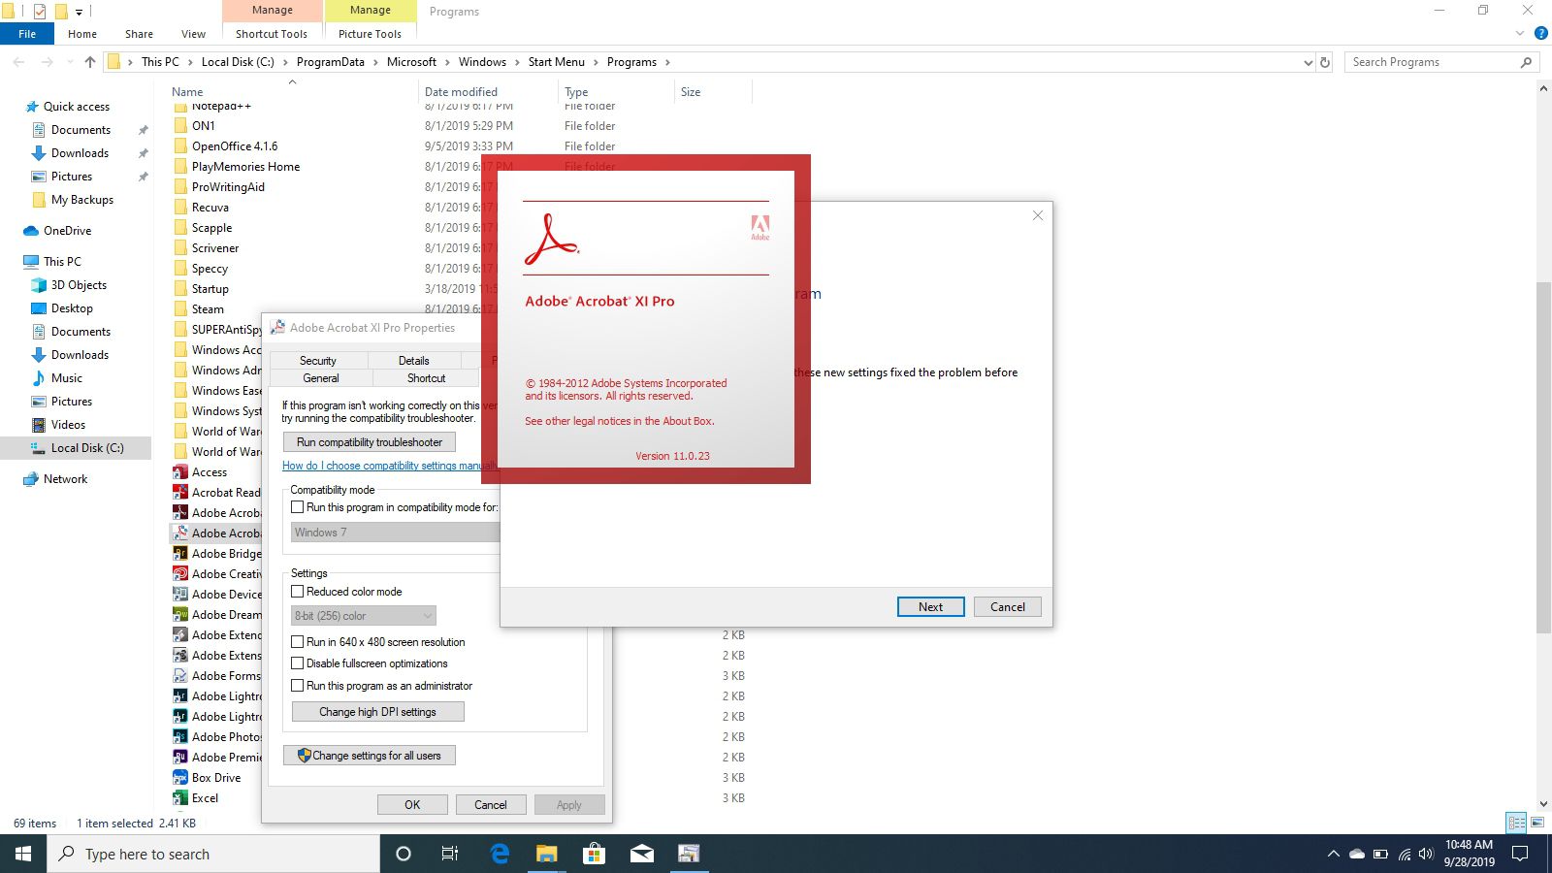This screenshot has width=1552, height=873.
Task: Click the Music icon in navigation pane
Action: click(x=39, y=378)
